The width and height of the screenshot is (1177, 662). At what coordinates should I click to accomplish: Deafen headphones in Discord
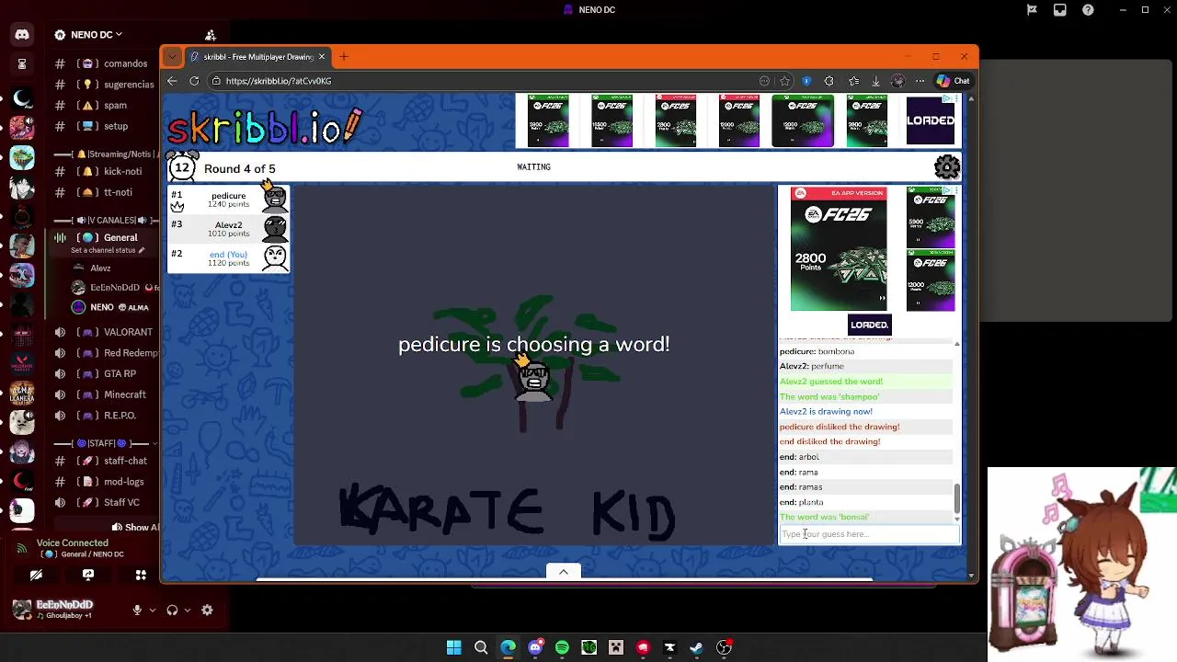[x=172, y=610]
